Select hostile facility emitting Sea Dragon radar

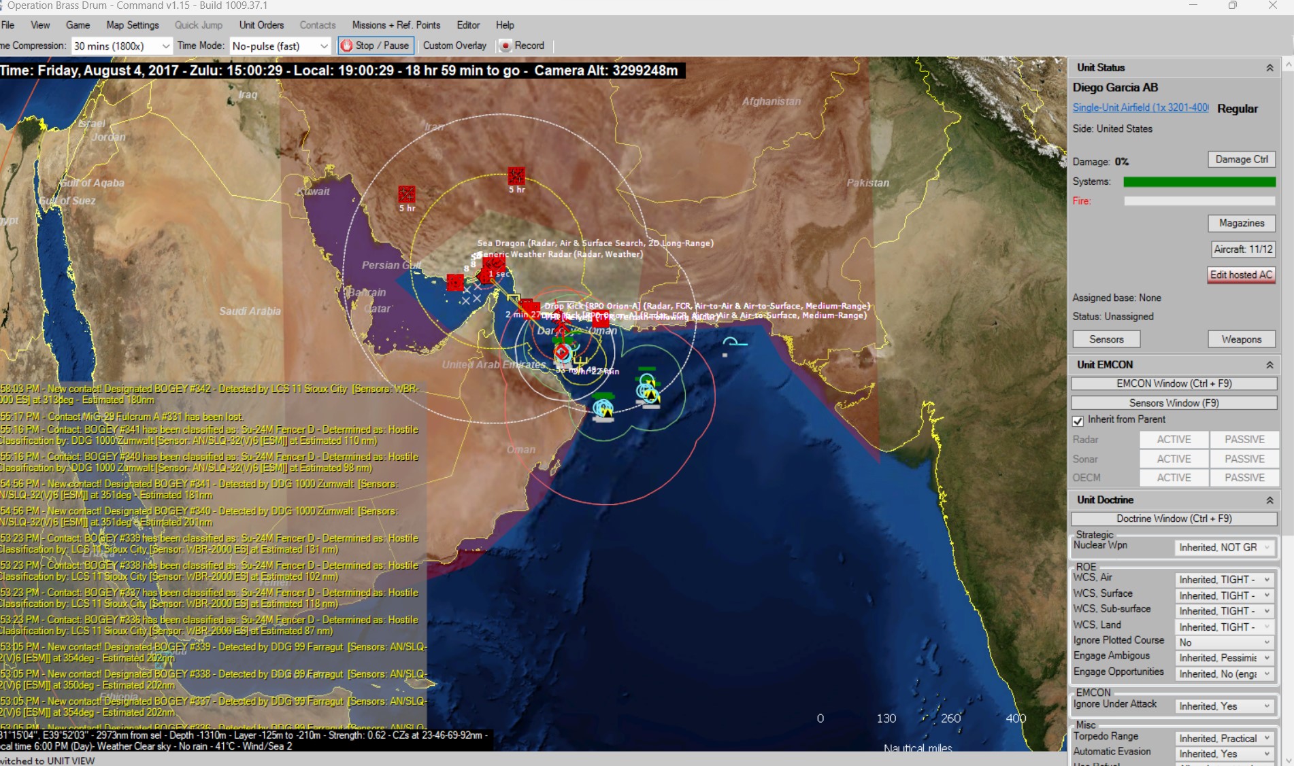pos(493,264)
